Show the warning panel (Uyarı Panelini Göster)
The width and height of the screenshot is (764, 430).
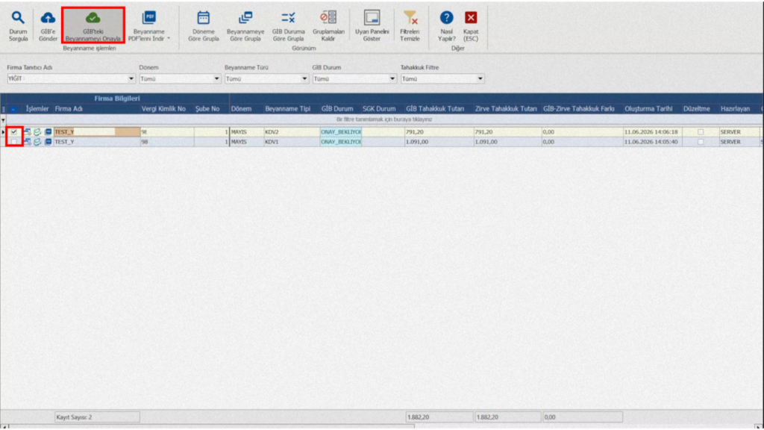(x=372, y=26)
